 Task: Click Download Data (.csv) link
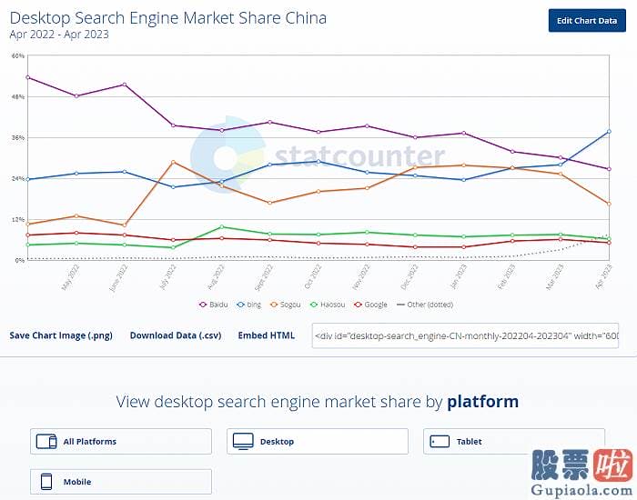[x=176, y=335]
